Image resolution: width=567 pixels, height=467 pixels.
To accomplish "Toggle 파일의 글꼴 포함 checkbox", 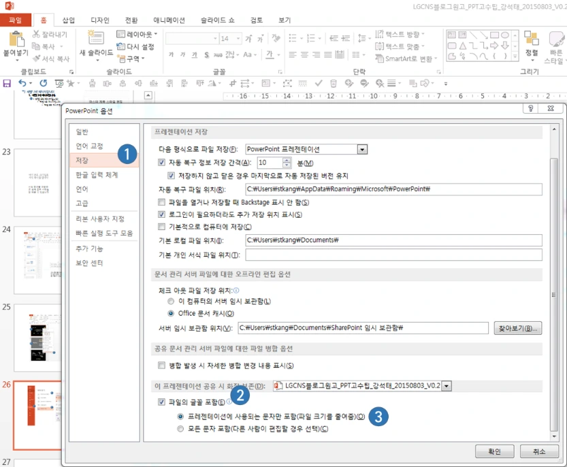I will pyautogui.click(x=161, y=402).
